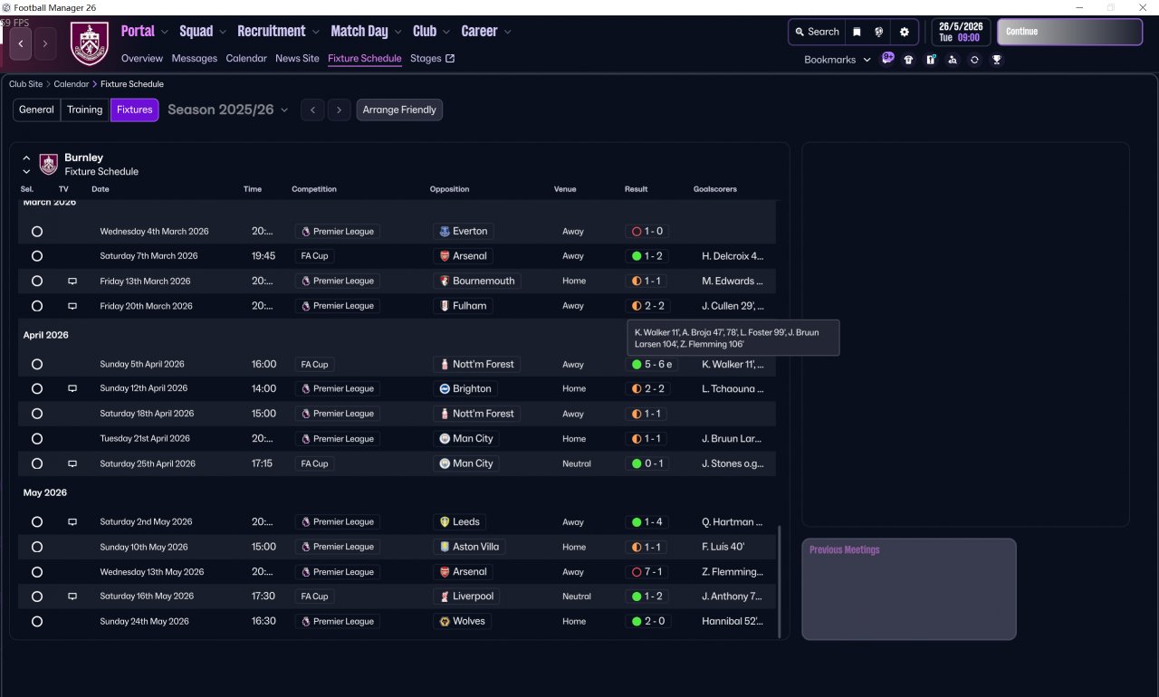Select the Everton fixture radio button
Image resolution: width=1159 pixels, height=697 pixels.
pos(37,232)
